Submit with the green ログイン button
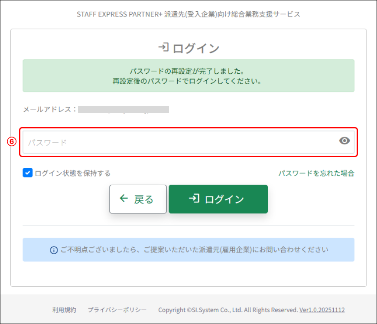The height and width of the screenshot is (324, 377). [x=218, y=199]
